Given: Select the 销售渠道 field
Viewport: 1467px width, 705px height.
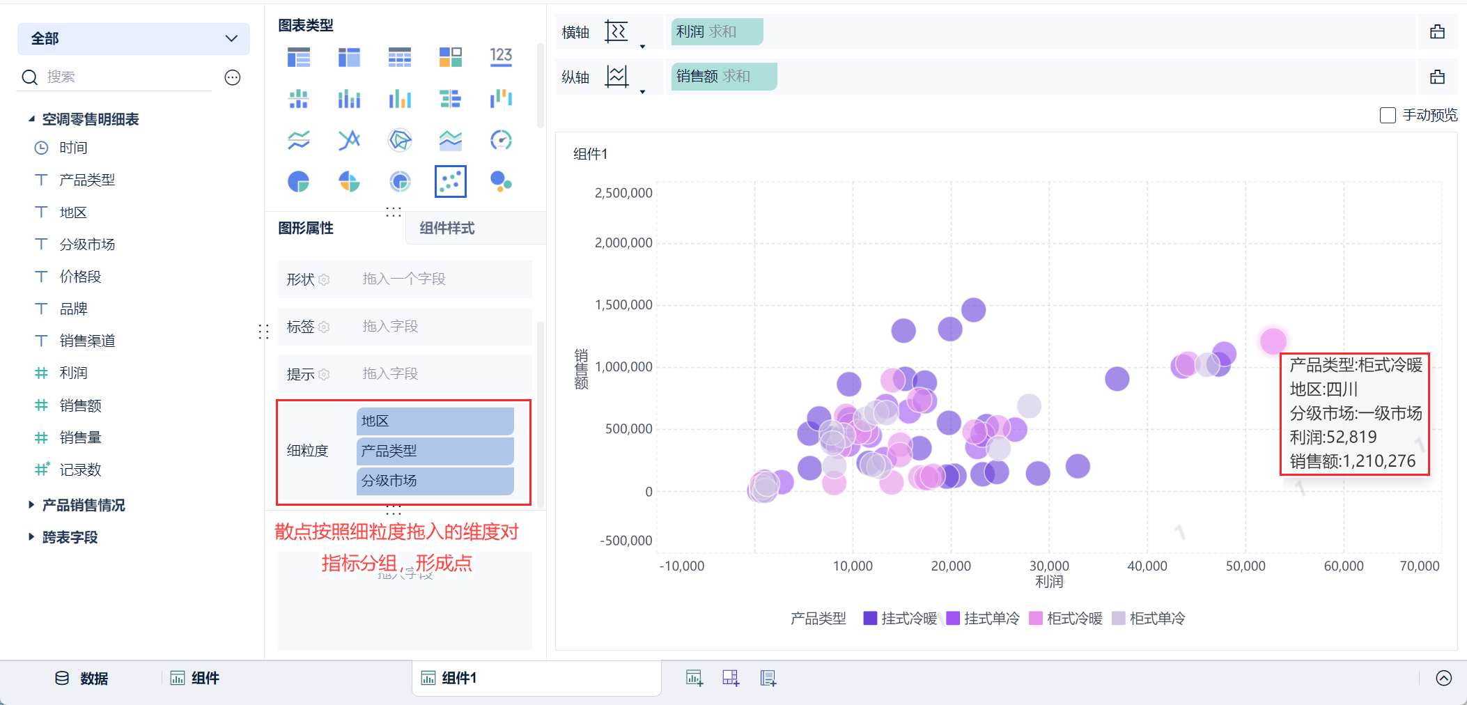Looking at the screenshot, I should point(87,341).
